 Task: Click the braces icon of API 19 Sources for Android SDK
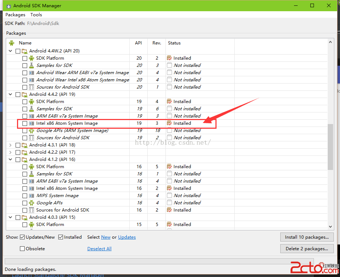pos(32,138)
